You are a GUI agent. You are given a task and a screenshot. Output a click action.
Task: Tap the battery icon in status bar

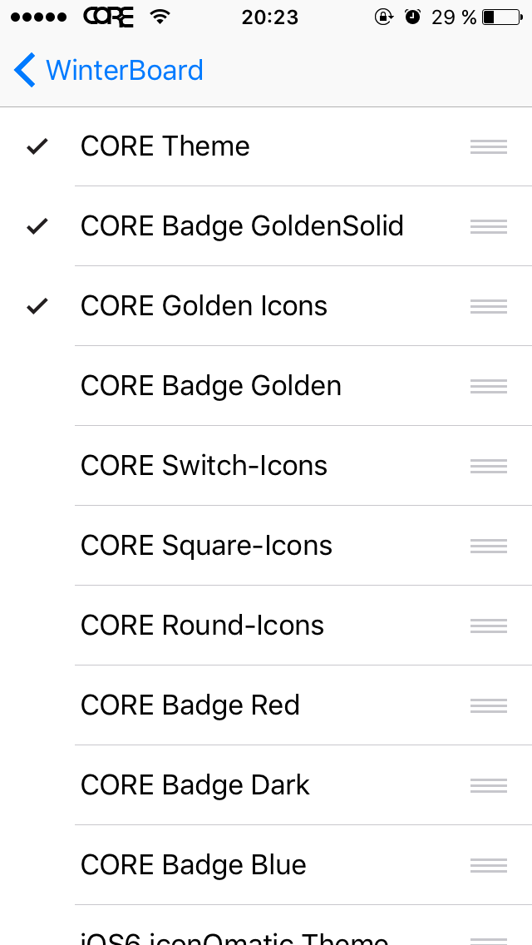click(x=500, y=17)
